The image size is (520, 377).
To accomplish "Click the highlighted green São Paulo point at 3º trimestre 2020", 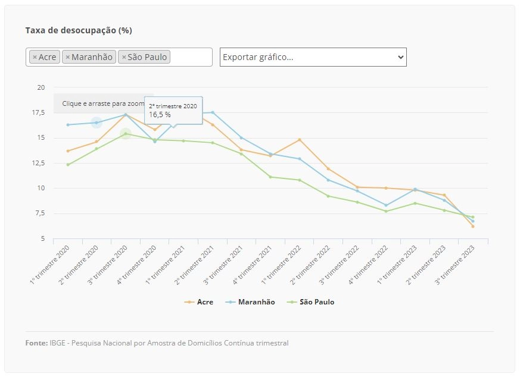I will tap(125, 133).
